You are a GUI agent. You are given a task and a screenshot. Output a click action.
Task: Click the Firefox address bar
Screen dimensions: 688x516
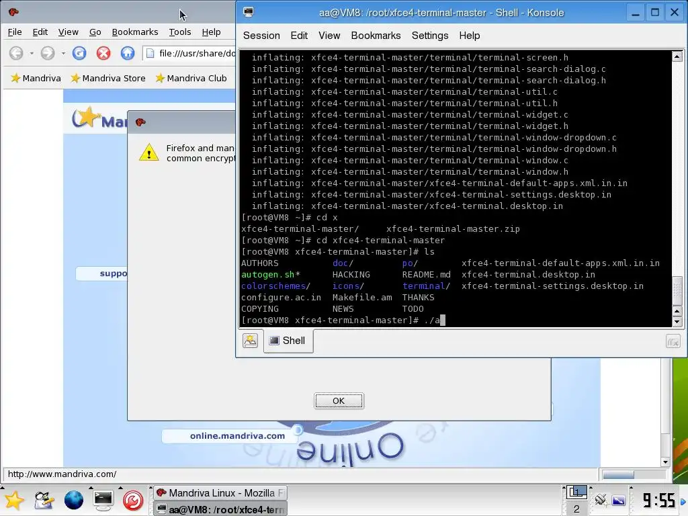[189, 54]
